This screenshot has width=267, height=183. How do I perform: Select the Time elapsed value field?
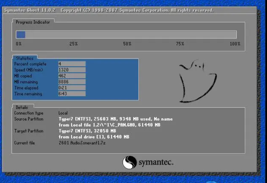pyautogui.click(x=71, y=88)
